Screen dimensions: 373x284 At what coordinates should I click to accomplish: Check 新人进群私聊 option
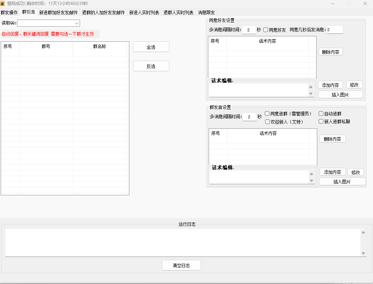(321, 121)
